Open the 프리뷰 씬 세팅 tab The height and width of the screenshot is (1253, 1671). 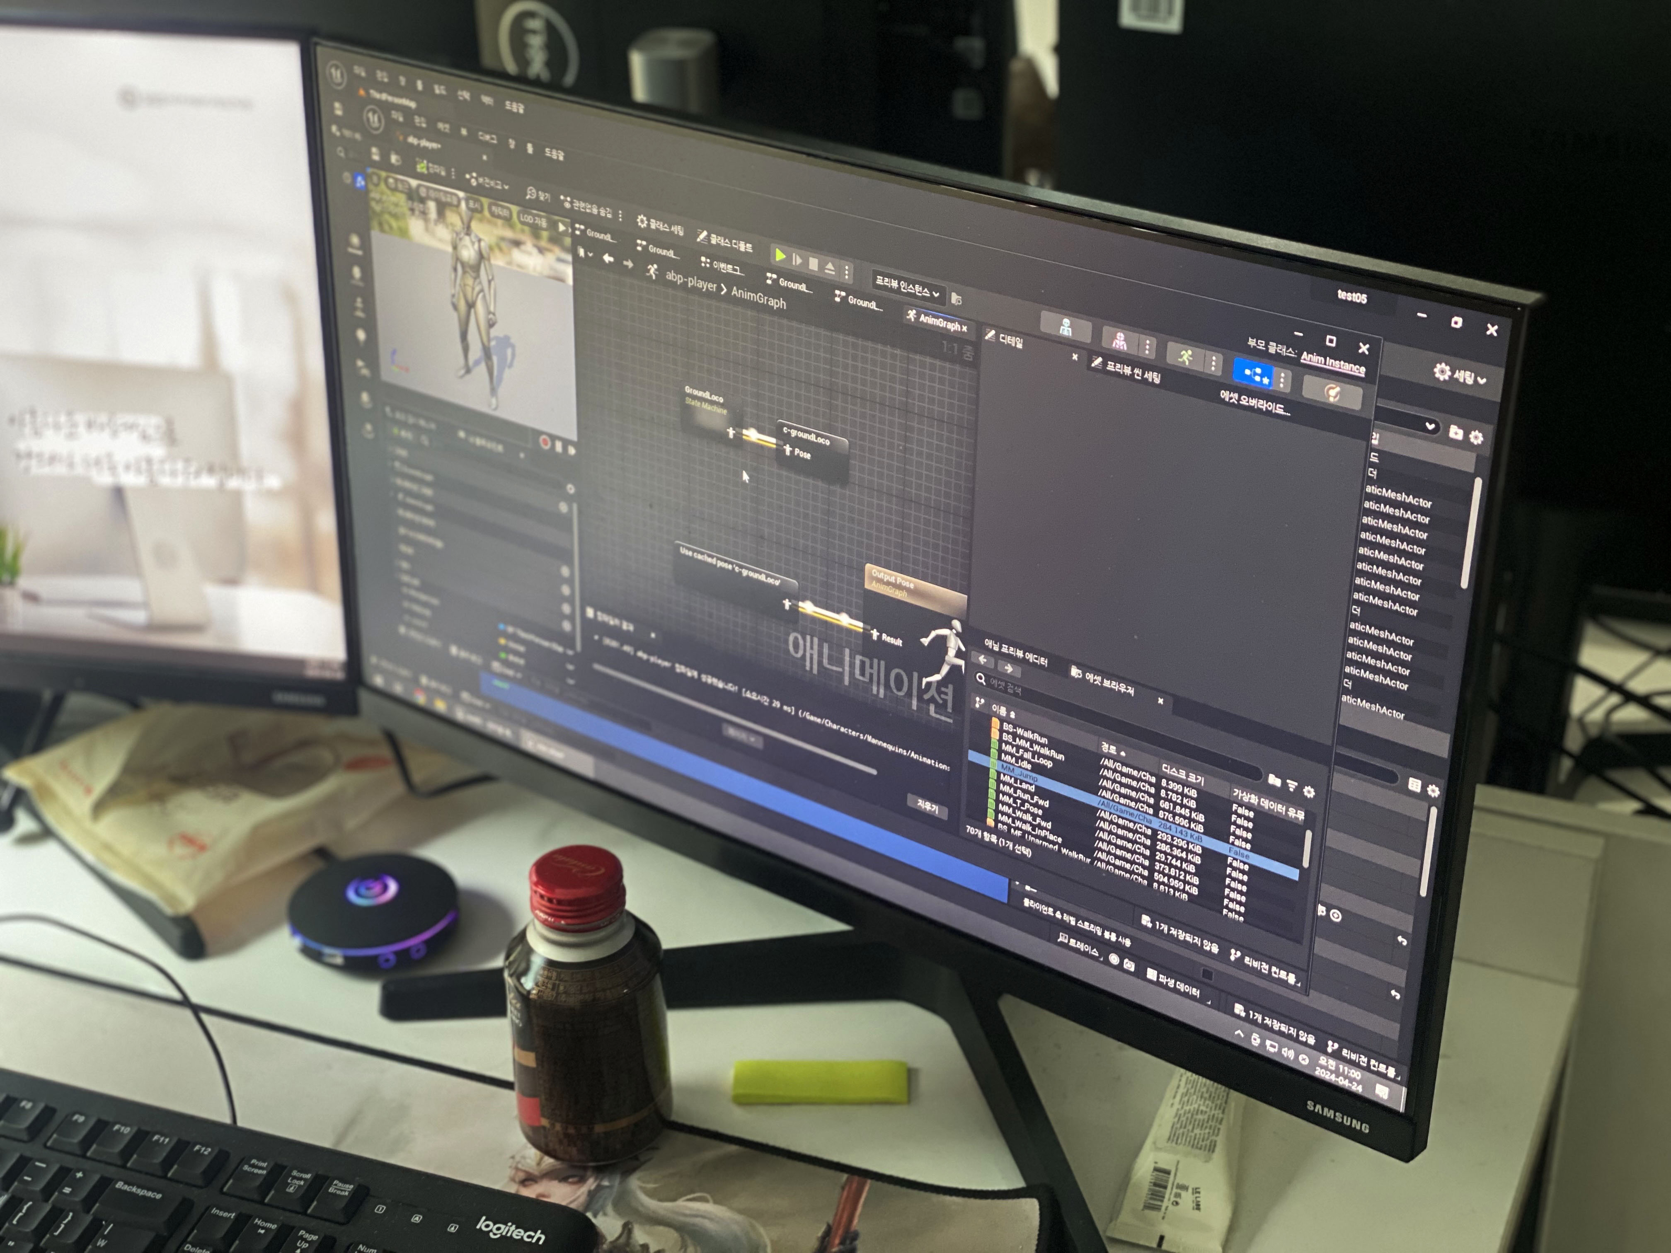coord(1126,370)
